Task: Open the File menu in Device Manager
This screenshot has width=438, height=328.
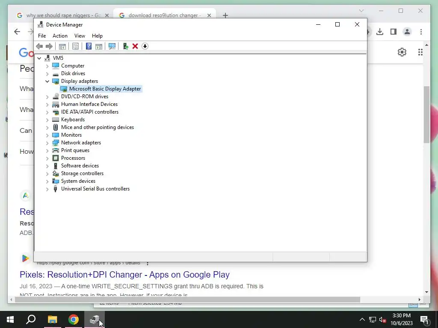Action: [42, 36]
